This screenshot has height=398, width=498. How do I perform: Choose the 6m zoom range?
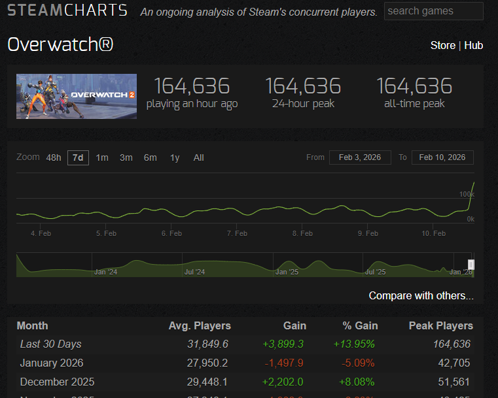click(x=151, y=158)
